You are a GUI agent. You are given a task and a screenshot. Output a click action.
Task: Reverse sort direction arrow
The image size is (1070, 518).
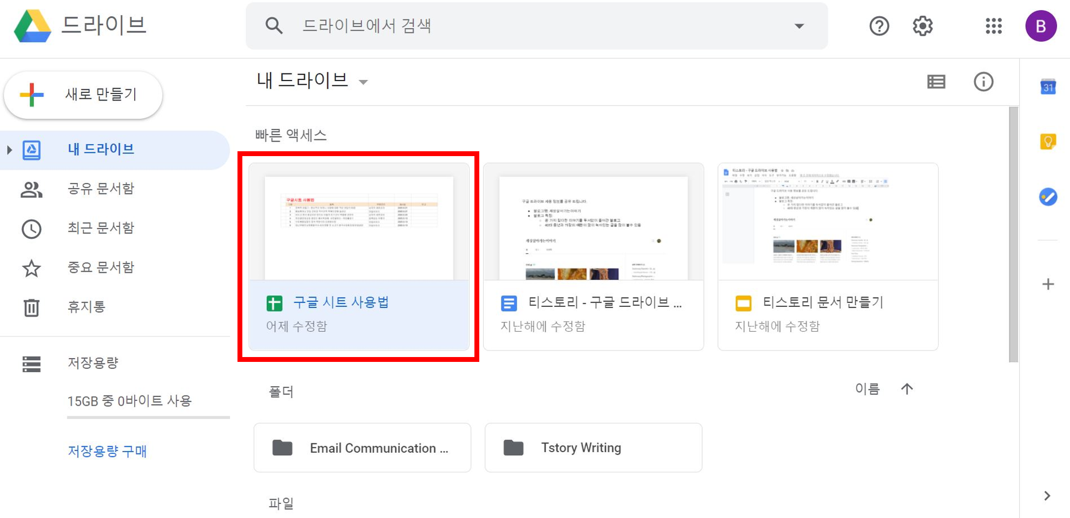click(907, 389)
